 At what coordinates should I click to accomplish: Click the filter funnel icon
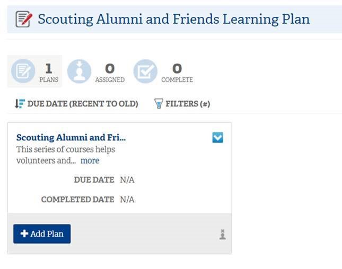pos(159,103)
